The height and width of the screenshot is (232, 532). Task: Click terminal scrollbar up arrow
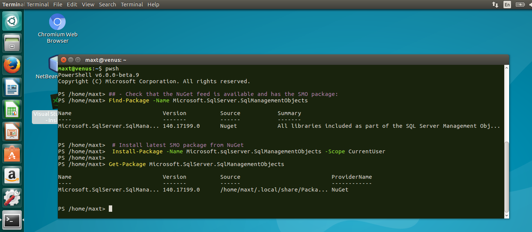(506, 67)
